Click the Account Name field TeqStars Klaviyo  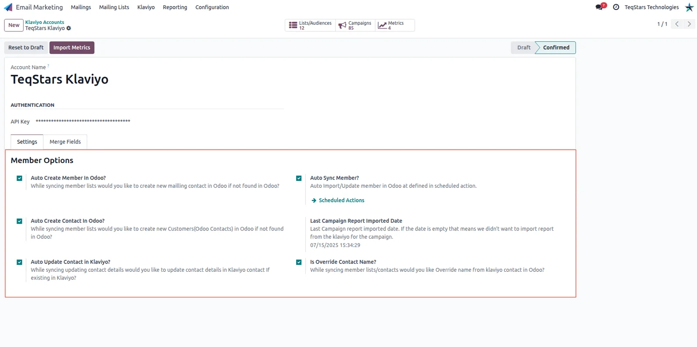[x=60, y=80]
